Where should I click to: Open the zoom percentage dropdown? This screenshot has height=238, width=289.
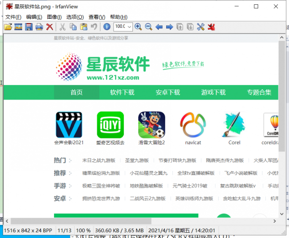pyautogui.click(x=130, y=27)
